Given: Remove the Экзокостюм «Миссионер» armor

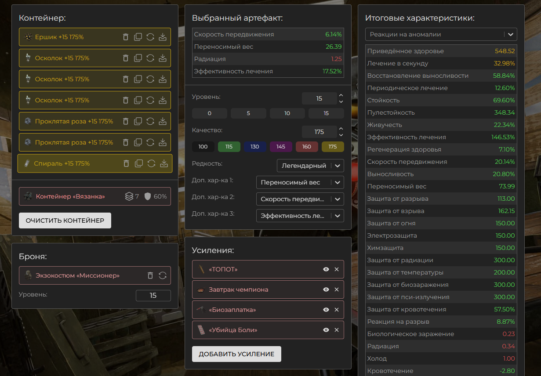Looking at the screenshot, I should coord(150,275).
